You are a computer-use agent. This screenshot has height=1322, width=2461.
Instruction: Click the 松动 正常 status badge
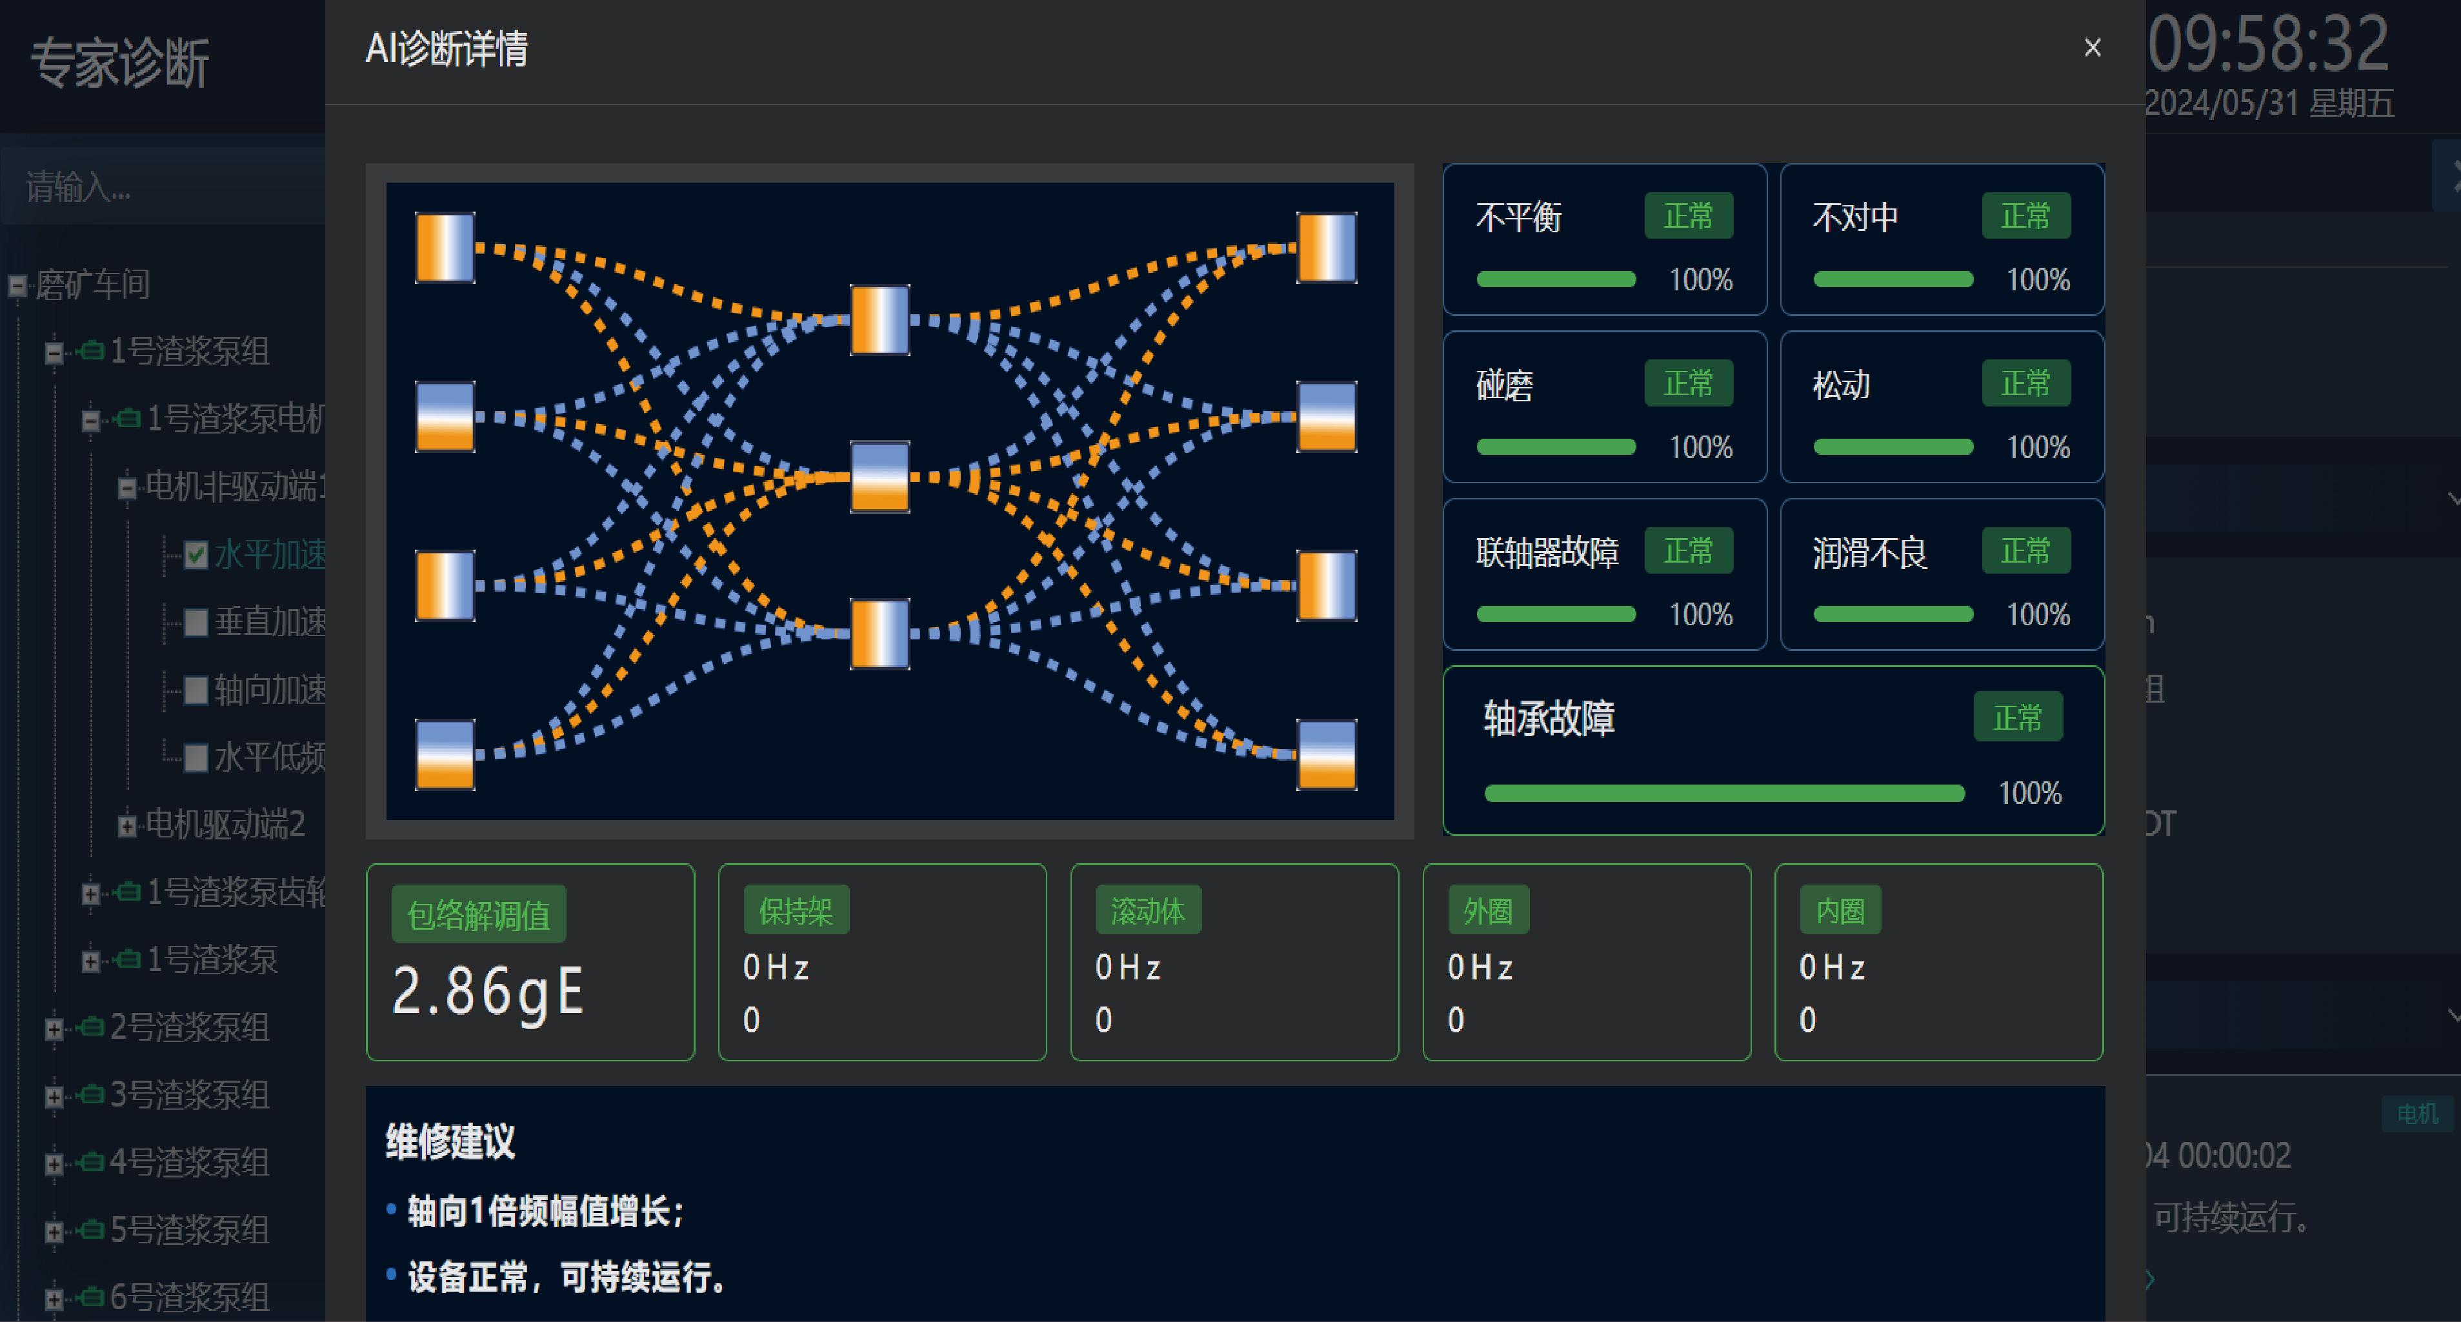(2025, 383)
